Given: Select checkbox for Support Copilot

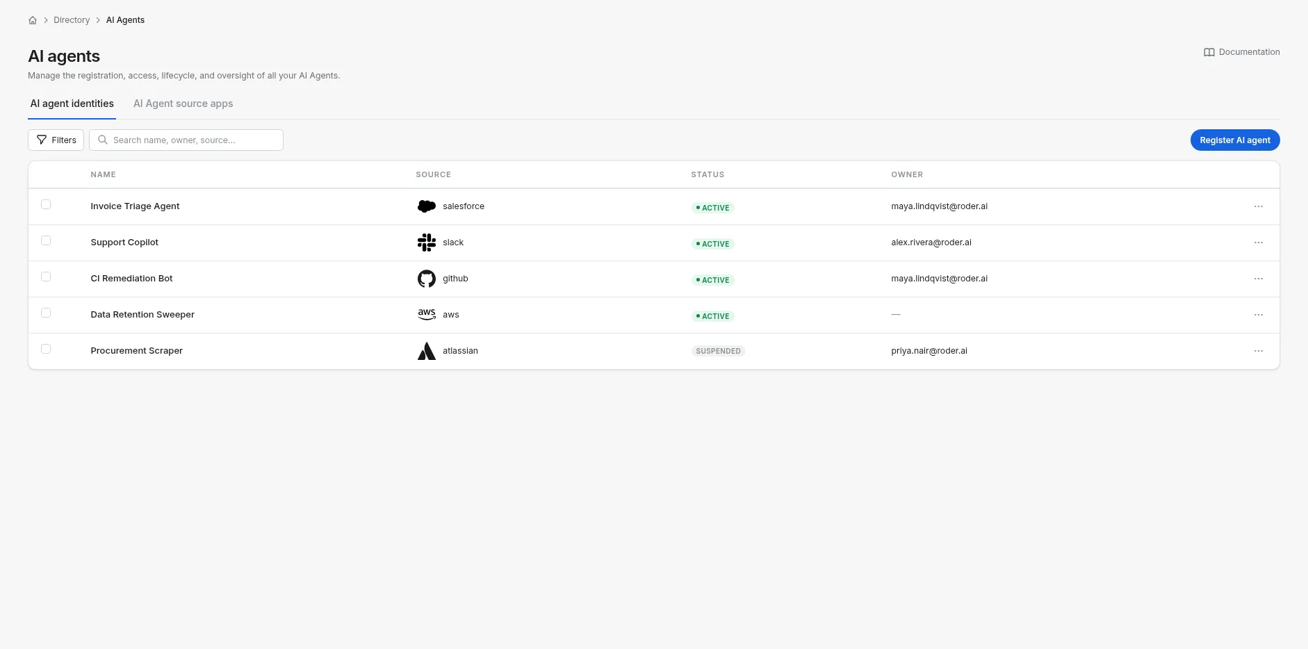Looking at the screenshot, I should coord(46,240).
